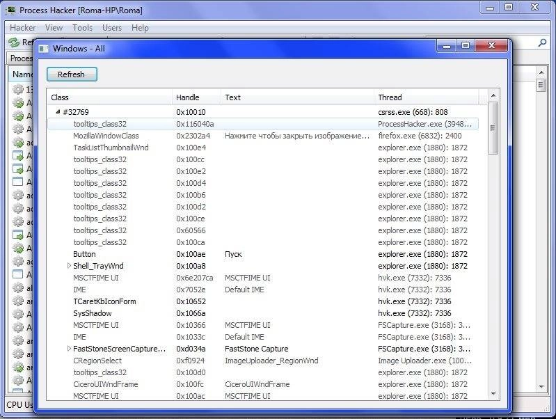The image size is (556, 419).
Task: Select the Button row with text Пуск
Action: [263, 254]
